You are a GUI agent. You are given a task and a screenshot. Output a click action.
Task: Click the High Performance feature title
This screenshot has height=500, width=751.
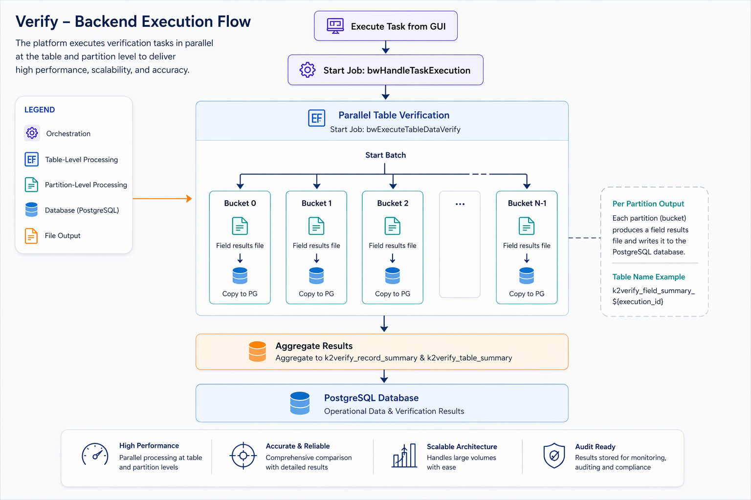pyautogui.click(x=149, y=446)
